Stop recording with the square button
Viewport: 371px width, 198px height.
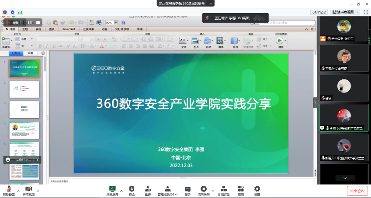pyautogui.click(x=38, y=22)
